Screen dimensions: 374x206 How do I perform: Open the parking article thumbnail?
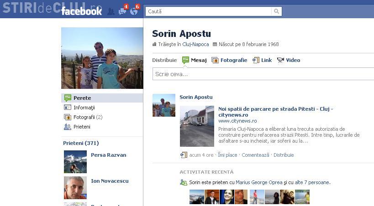(x=197, y=126)
